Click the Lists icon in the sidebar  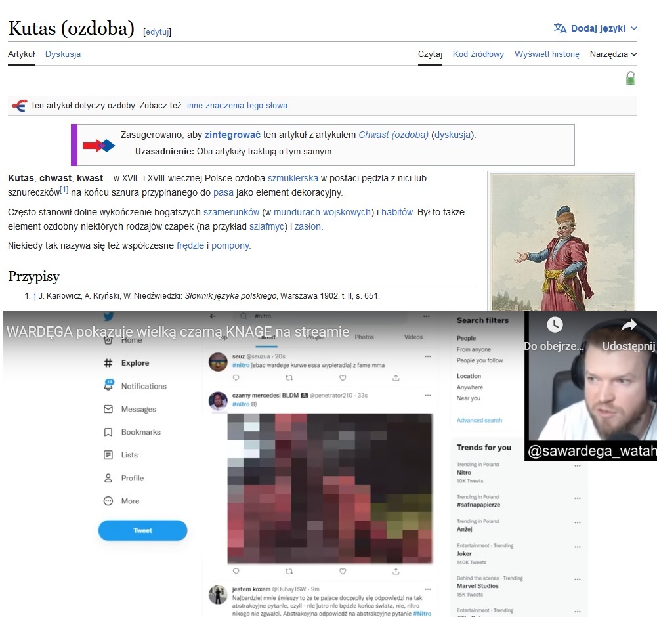(108, 455)
